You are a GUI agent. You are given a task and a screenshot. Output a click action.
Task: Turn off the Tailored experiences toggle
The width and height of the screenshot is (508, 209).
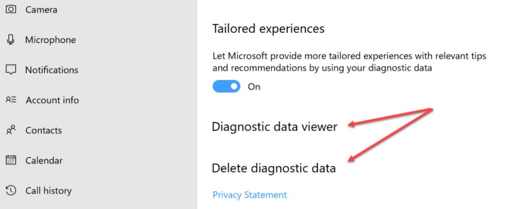(226, 87)
